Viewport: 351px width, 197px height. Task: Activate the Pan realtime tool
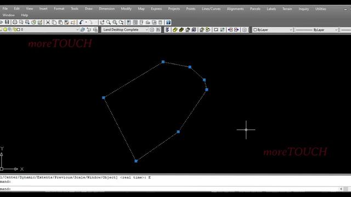pyautogui.click(x=102, y=22)
